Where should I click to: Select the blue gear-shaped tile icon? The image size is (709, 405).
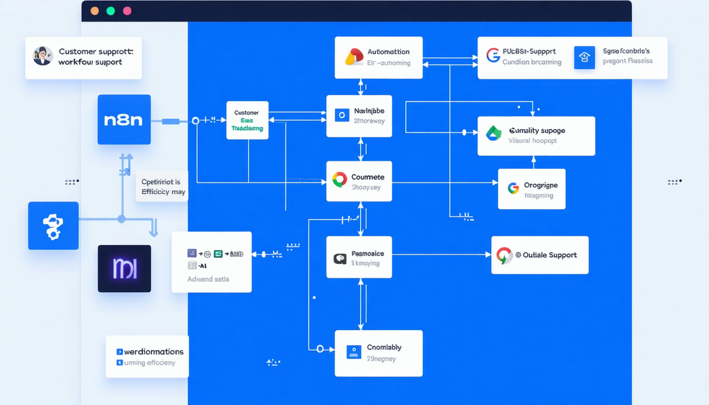[53, 226]
